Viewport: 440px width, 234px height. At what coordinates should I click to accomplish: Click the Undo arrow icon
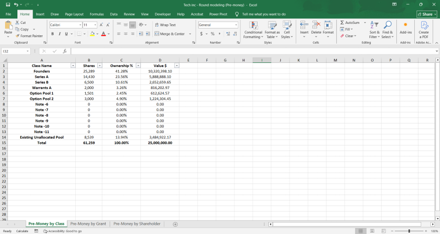pos(16,5)
